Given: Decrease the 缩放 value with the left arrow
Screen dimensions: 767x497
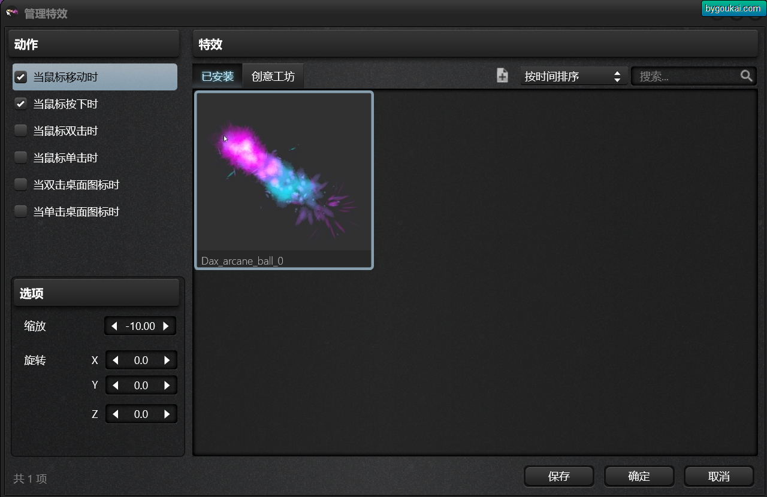Looking at the screenshot, I should [x=114, y=326].
